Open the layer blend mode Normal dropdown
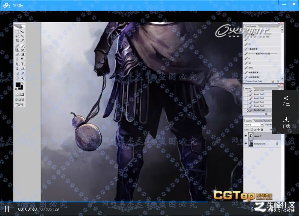Image resolution: width=299 pixels, height=216 pixels. tap(254, 125)
